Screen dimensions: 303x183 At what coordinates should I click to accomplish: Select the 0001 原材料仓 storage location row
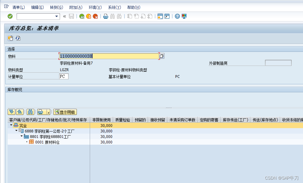155,142
